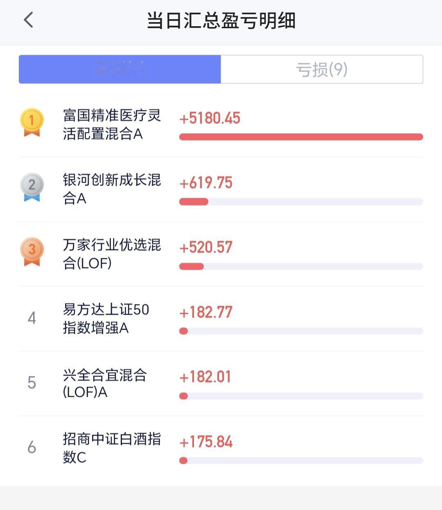This screenshot has height=510, width=442.
Task: Click the rank number 6
Action: 32,447
